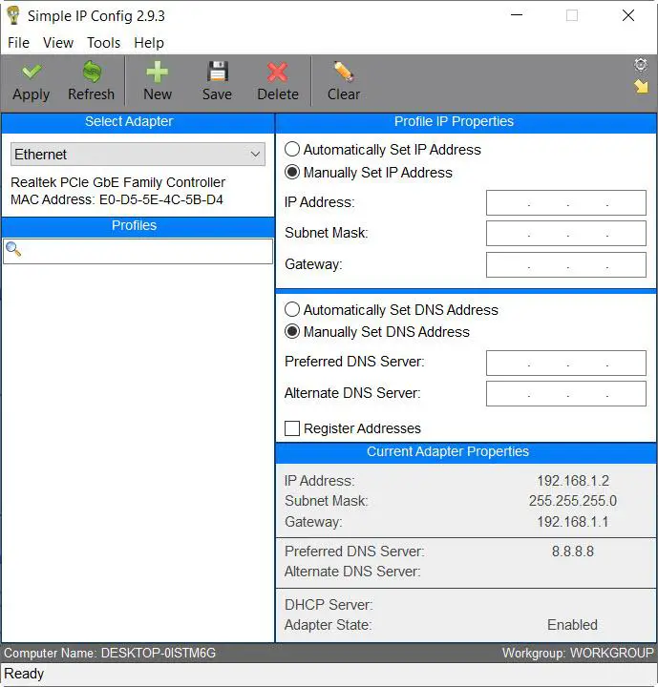Click the IP Address input field
Image resolution: width=658 pixels, height=687 pixels.
pos(566,202)
